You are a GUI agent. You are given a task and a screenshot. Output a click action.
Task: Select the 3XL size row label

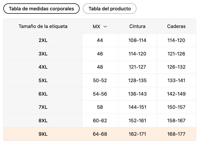click(x=43, y=54)
